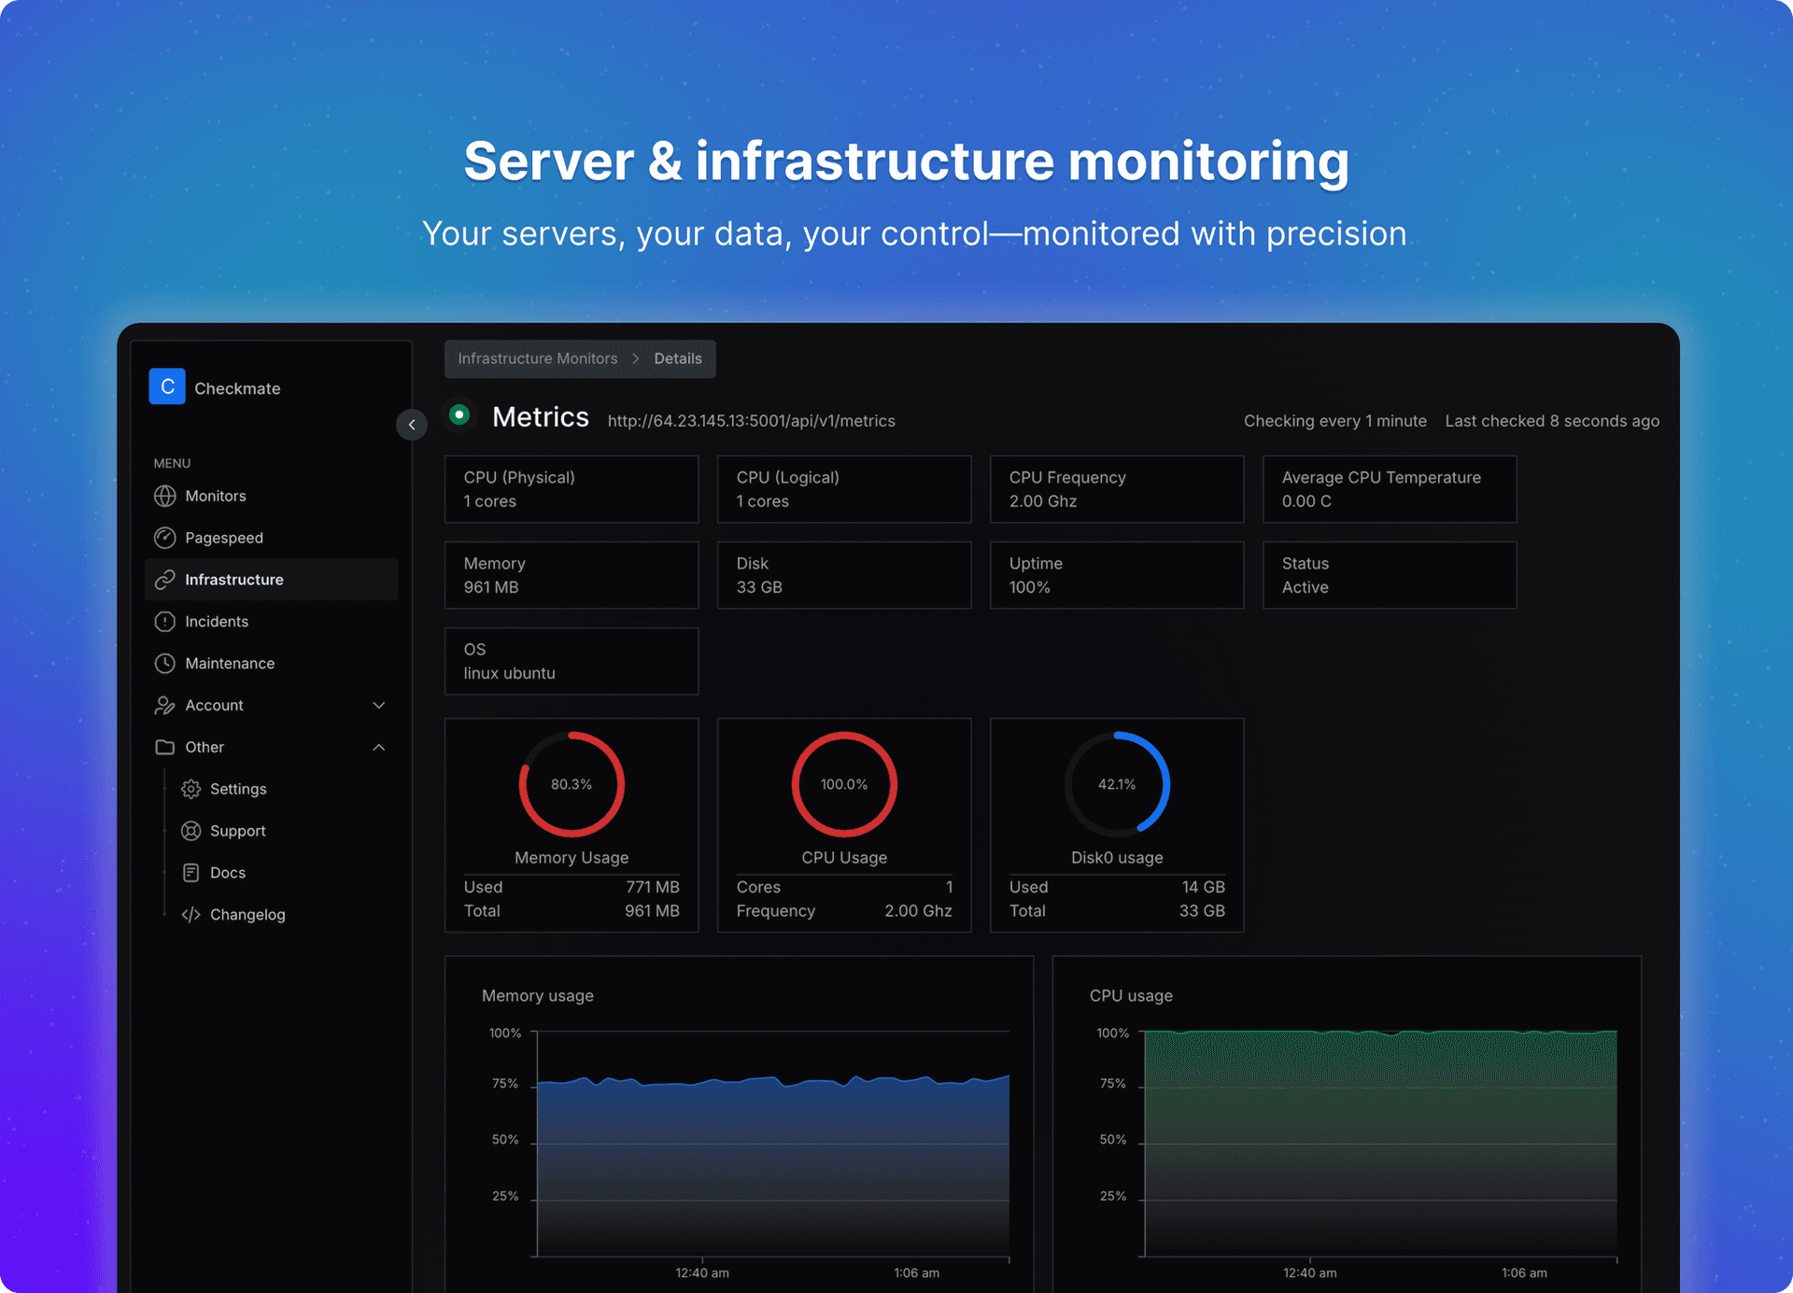Viewport: 1793px width, 1293px height.
Task: Click the 'Checking every 1 minute' text
Action: tap(1335, 421)
